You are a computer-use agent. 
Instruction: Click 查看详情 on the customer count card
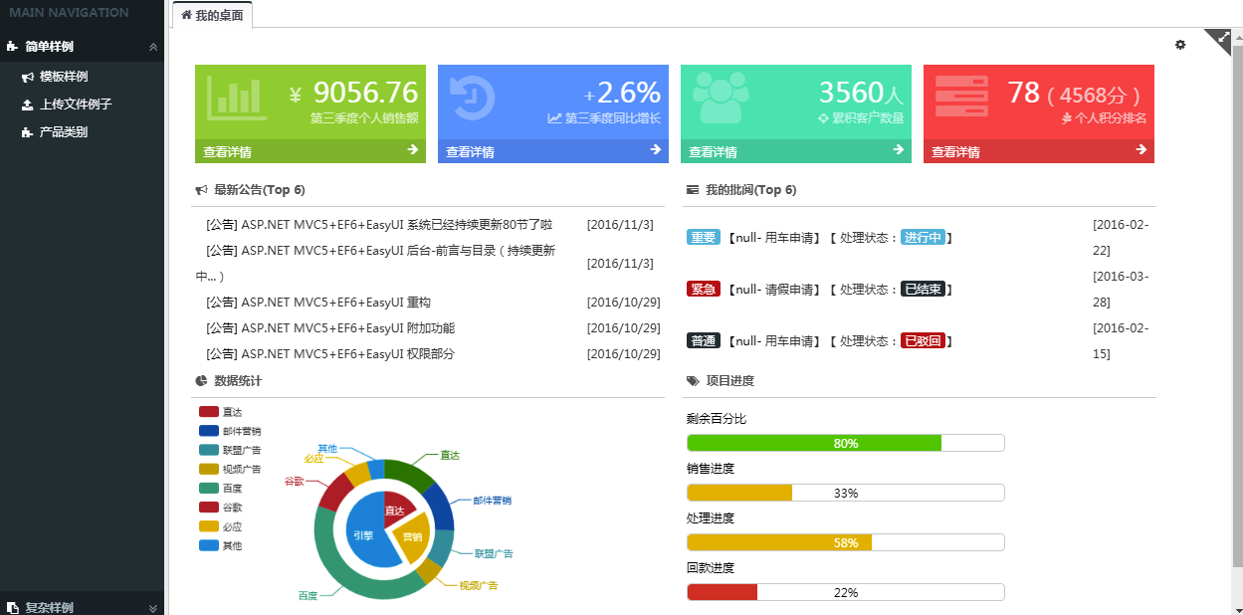[713, 152]
